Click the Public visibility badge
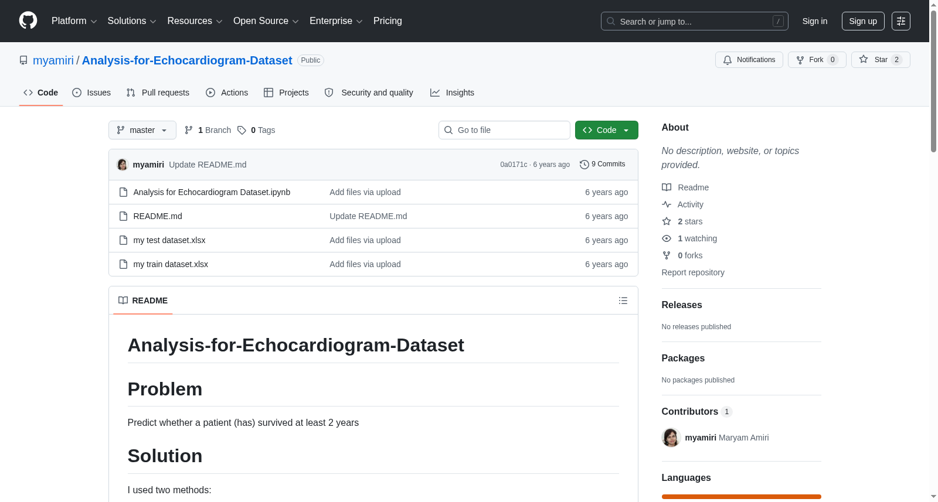The width and height of the screenshot is (938, 502). click(x=311, y=60)
